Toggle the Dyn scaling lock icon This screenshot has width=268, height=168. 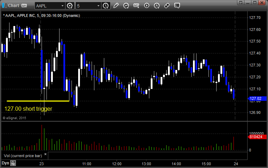13,163
